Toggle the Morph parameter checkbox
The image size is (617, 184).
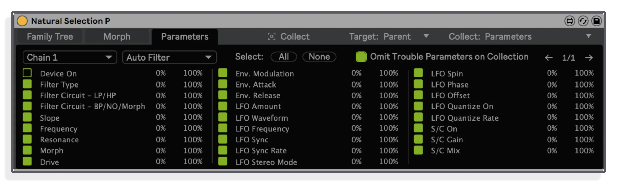click(x=27, y=150)
